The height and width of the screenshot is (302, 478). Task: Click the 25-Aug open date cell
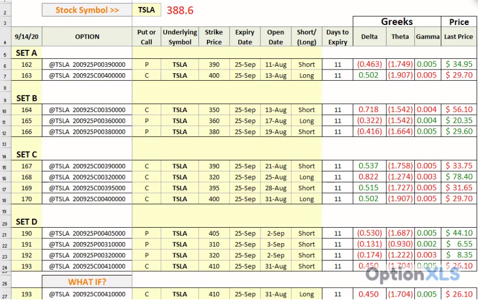point(275,177)
